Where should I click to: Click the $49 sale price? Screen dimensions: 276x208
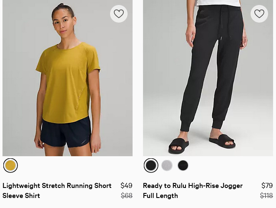pos(126,185)
